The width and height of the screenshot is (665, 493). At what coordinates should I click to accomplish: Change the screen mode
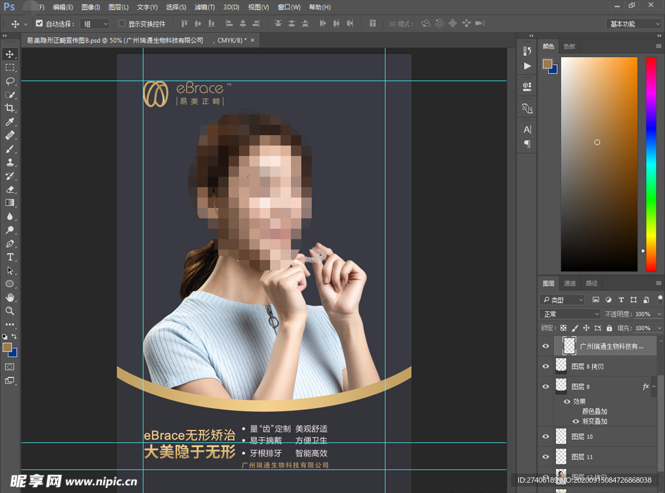10,381
